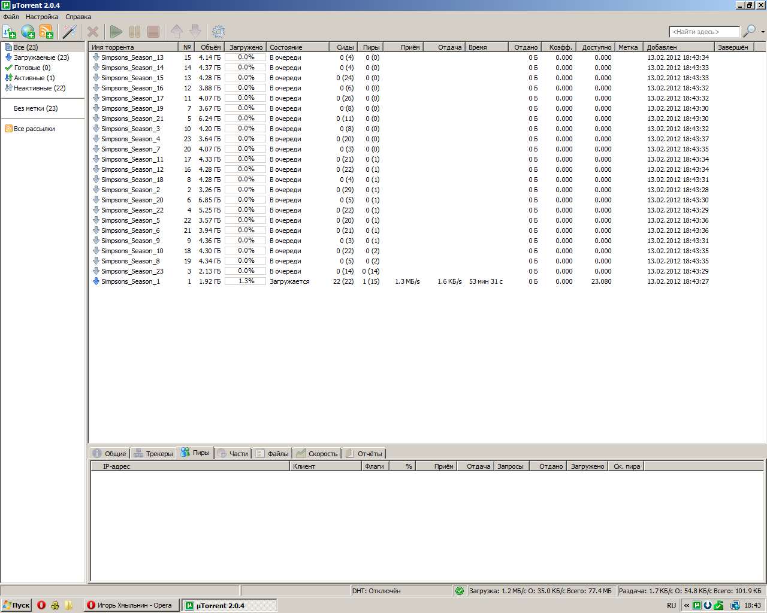Click the search magnifier icon
The height and width of the screenshot is (613, 767).
coord(749,31)
